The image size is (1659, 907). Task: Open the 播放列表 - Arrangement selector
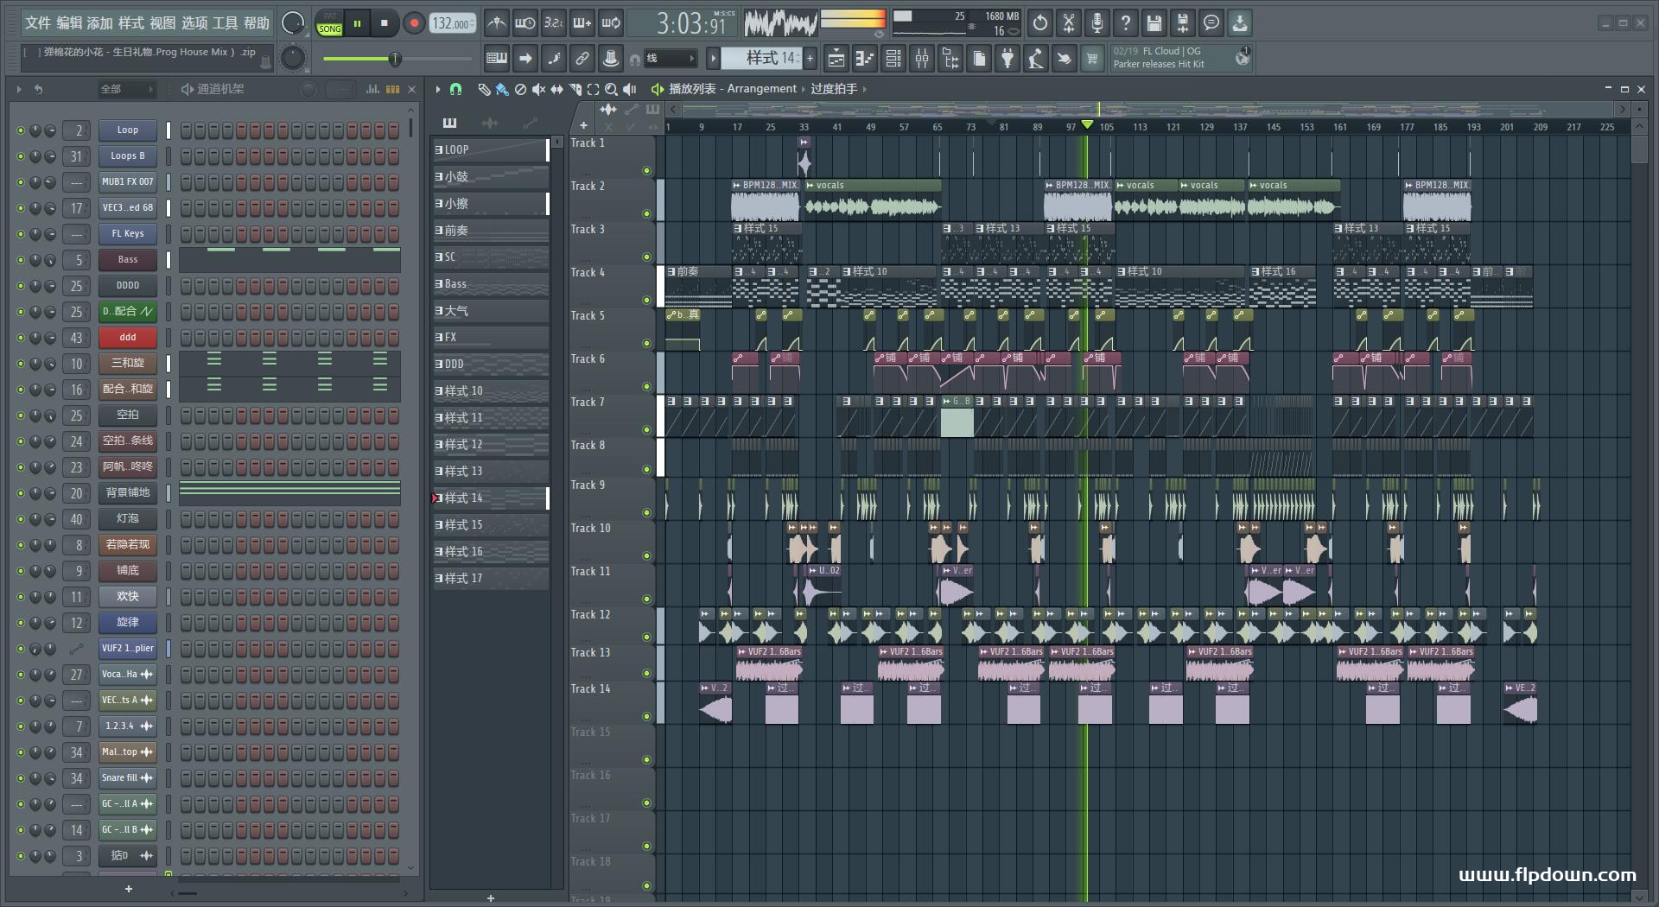point(733,89)
